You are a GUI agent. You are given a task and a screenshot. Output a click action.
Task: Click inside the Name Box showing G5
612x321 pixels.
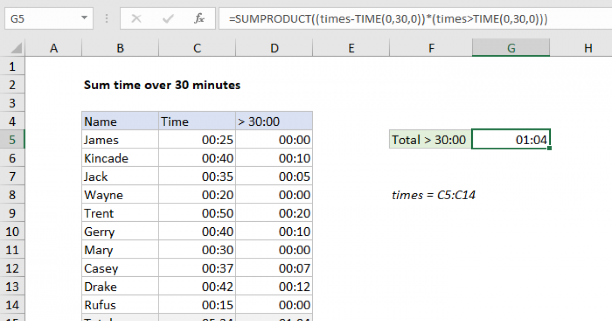41,18
